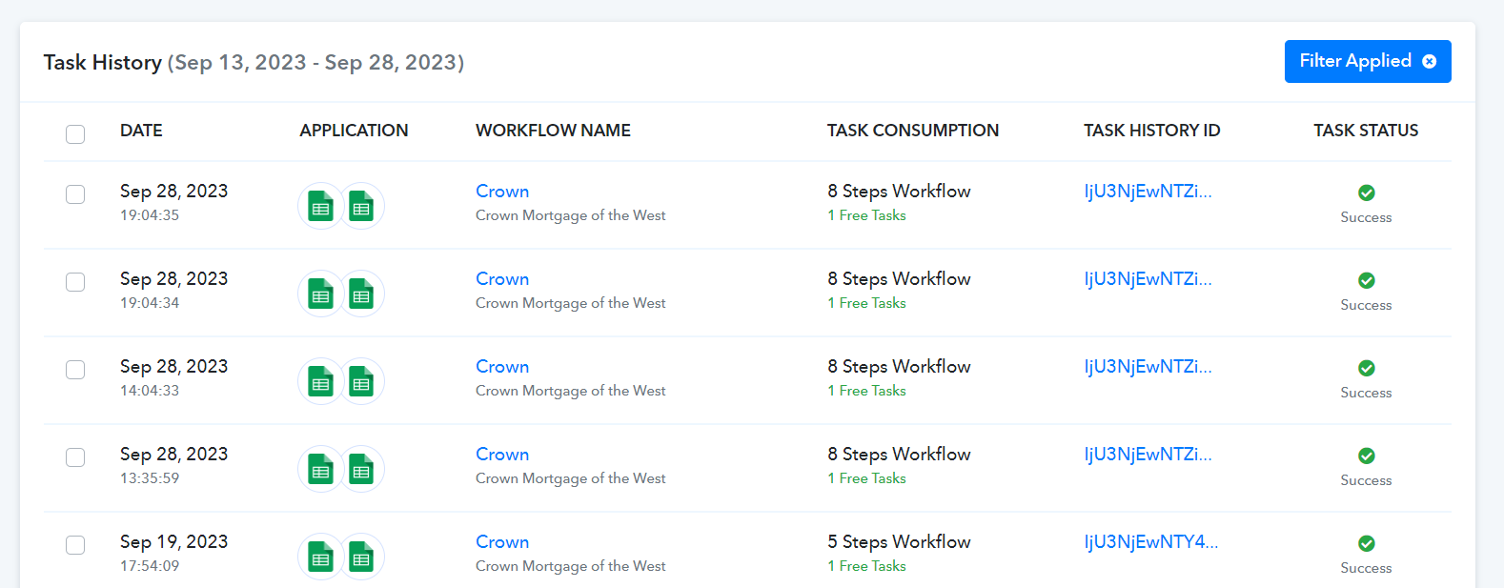Click the Success checkmark icon for 14:04:33 task
This screenshot has width=1504, height=588.
[x=1366, y=368]
